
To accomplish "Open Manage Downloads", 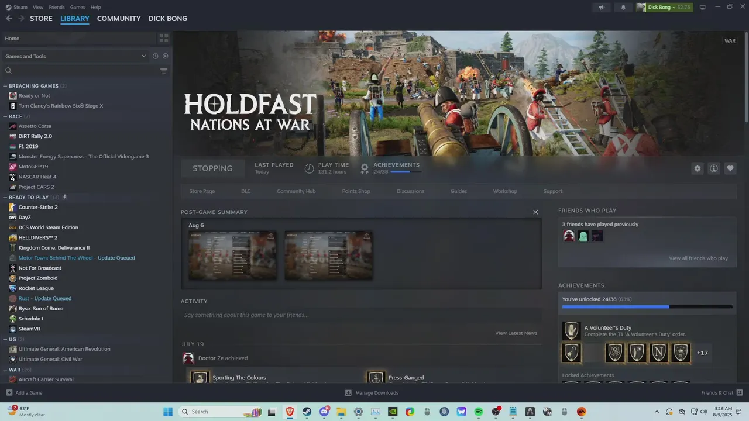I will 372,393.
